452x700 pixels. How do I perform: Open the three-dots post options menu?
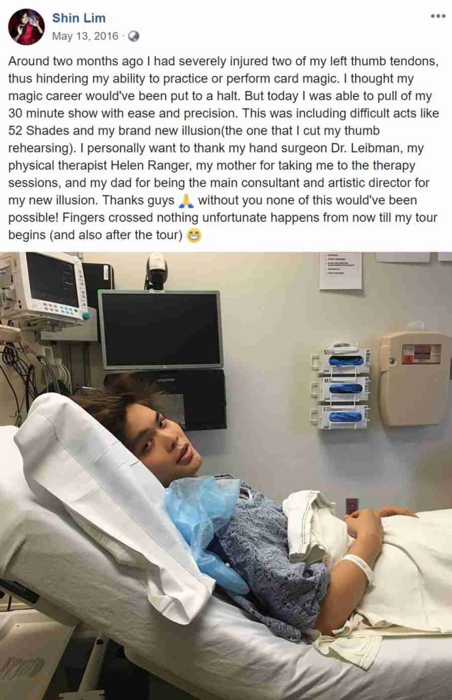tap(438, 16)
